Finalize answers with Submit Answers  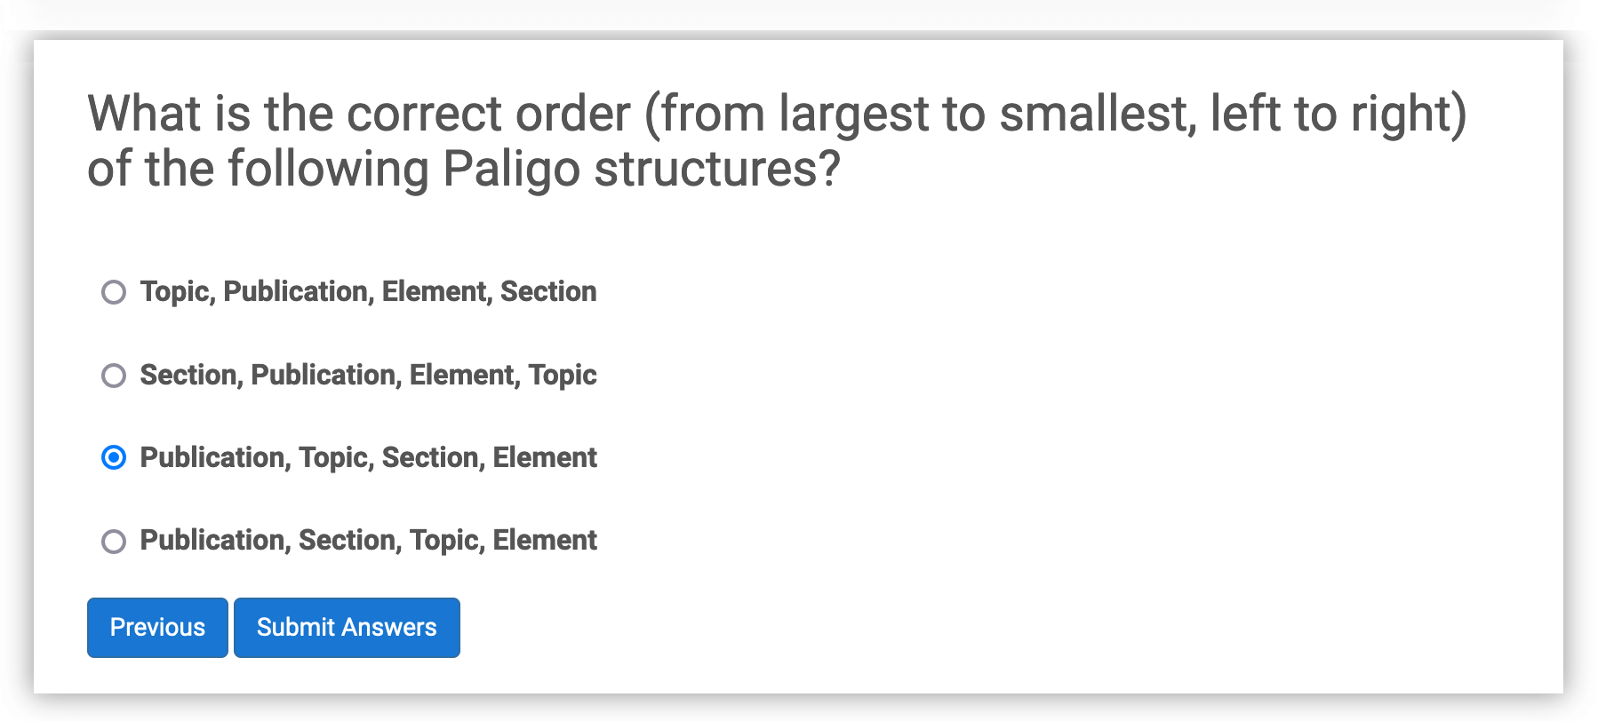coord(347,628)
